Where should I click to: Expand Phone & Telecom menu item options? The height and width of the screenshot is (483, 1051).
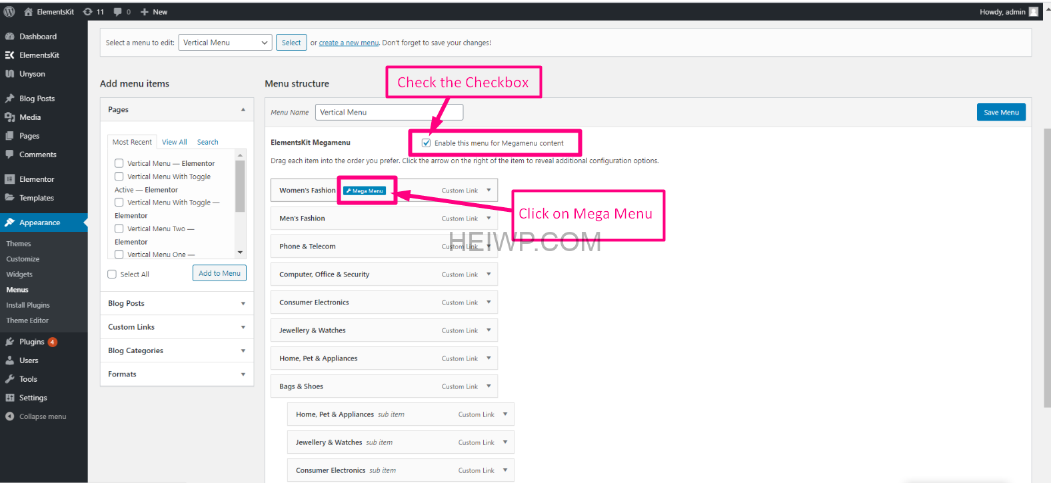[489, 246]
